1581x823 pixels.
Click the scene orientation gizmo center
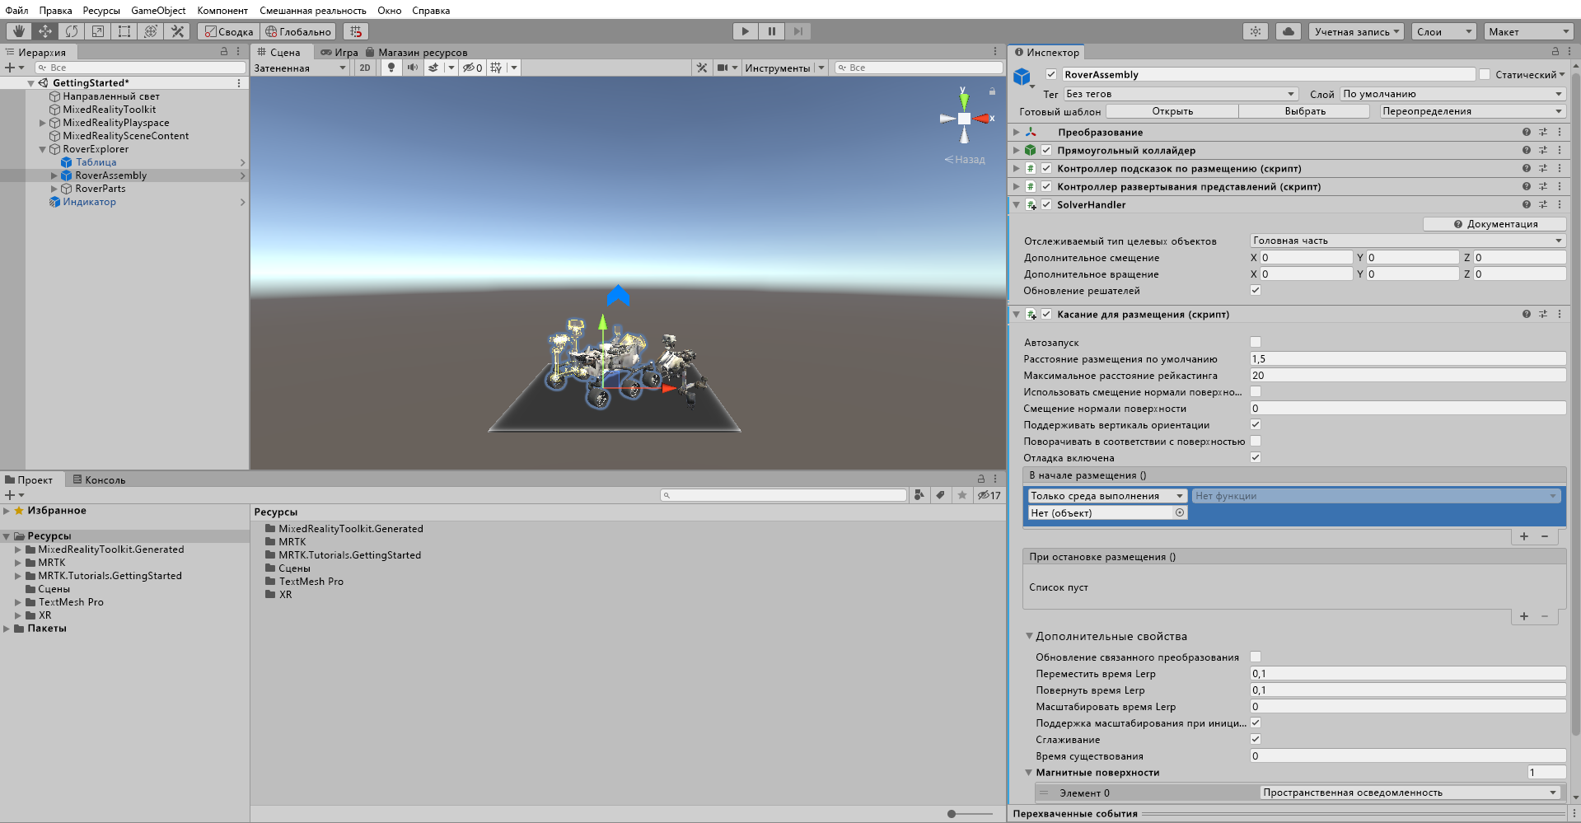click(x=964, y=119)
